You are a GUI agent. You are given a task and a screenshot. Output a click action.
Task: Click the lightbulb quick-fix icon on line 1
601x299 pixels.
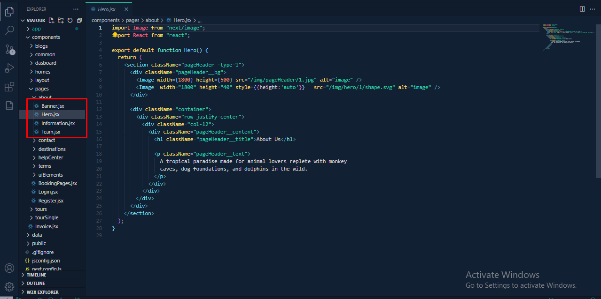click(115, 34)
